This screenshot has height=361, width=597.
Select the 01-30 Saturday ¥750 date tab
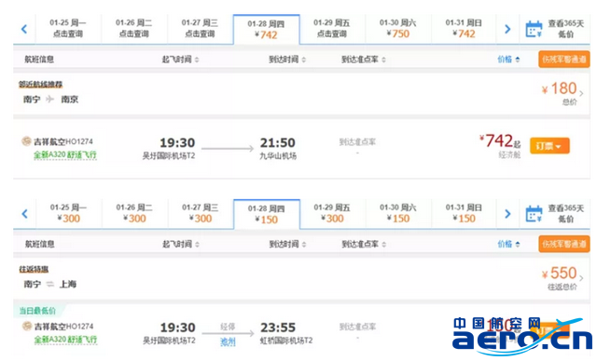pyautogui.click(x=398, y=29)
